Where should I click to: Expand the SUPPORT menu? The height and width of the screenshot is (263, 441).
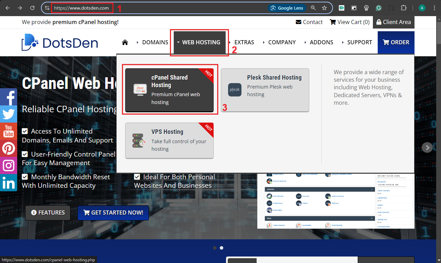(x=357, y=42)
